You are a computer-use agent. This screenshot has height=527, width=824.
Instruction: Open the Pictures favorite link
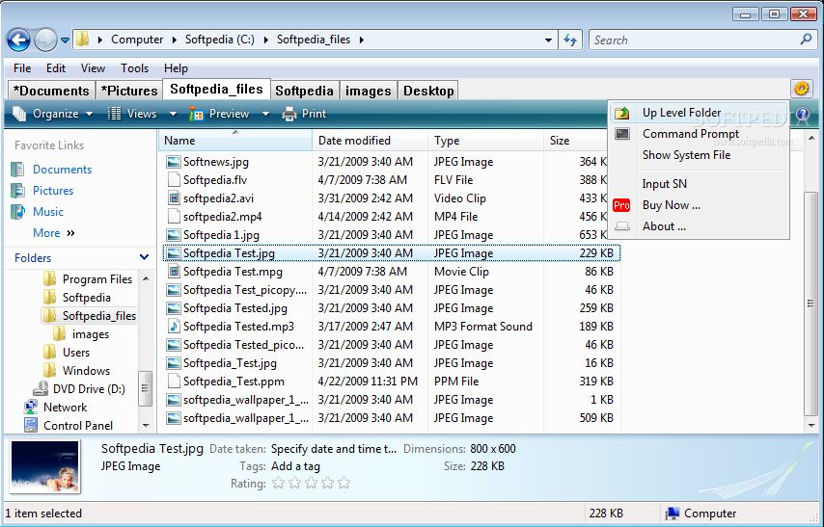[x=53, y=191]
